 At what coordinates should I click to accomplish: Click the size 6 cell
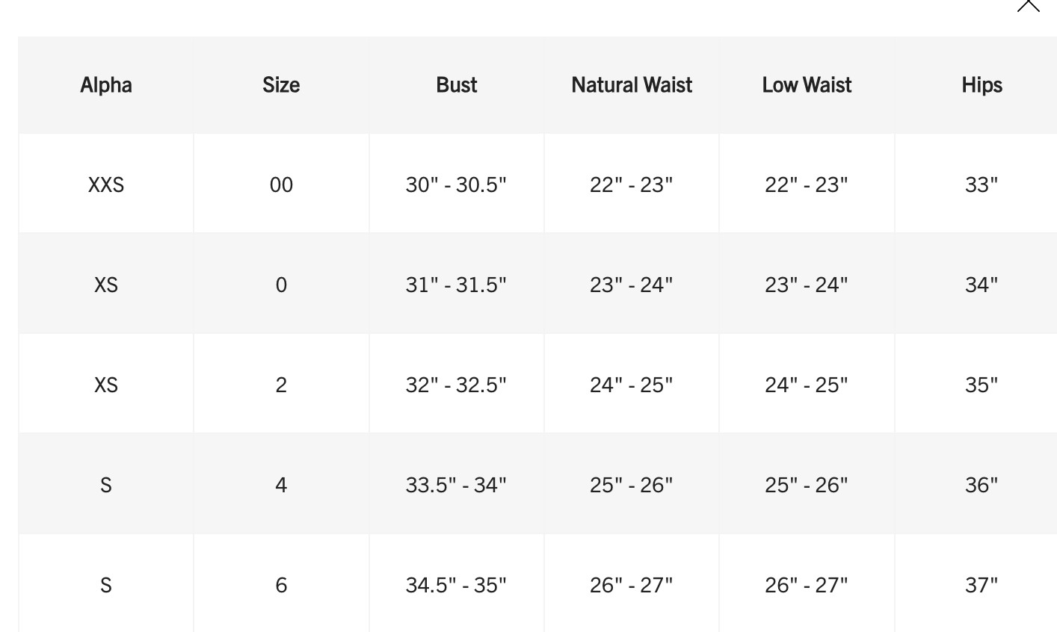coord(281,584)
